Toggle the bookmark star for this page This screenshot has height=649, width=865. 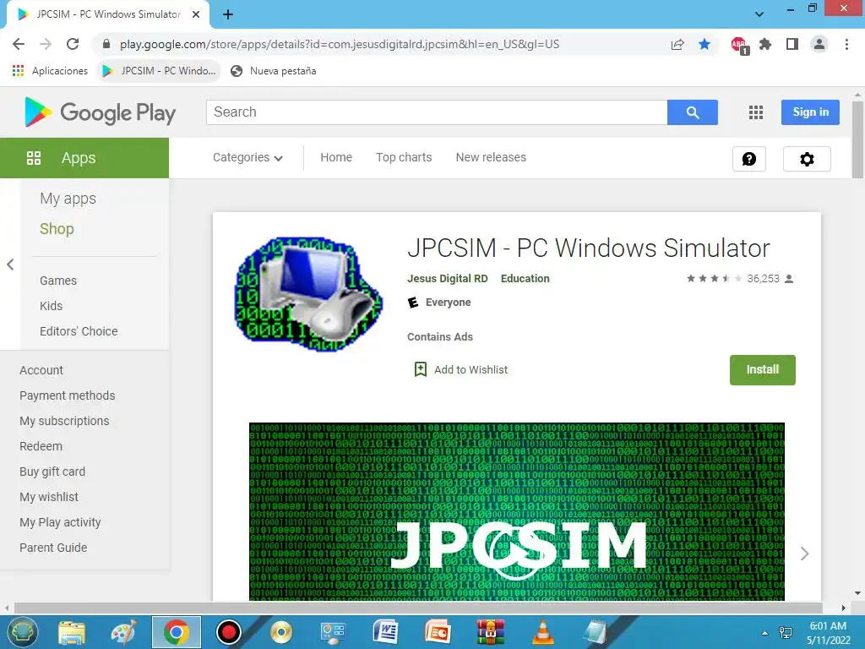click(705, 44)
